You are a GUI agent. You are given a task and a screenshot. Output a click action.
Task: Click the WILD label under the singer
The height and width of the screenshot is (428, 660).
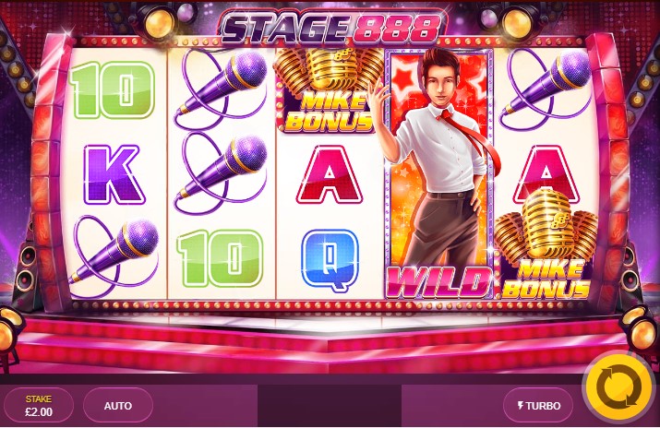438,281
